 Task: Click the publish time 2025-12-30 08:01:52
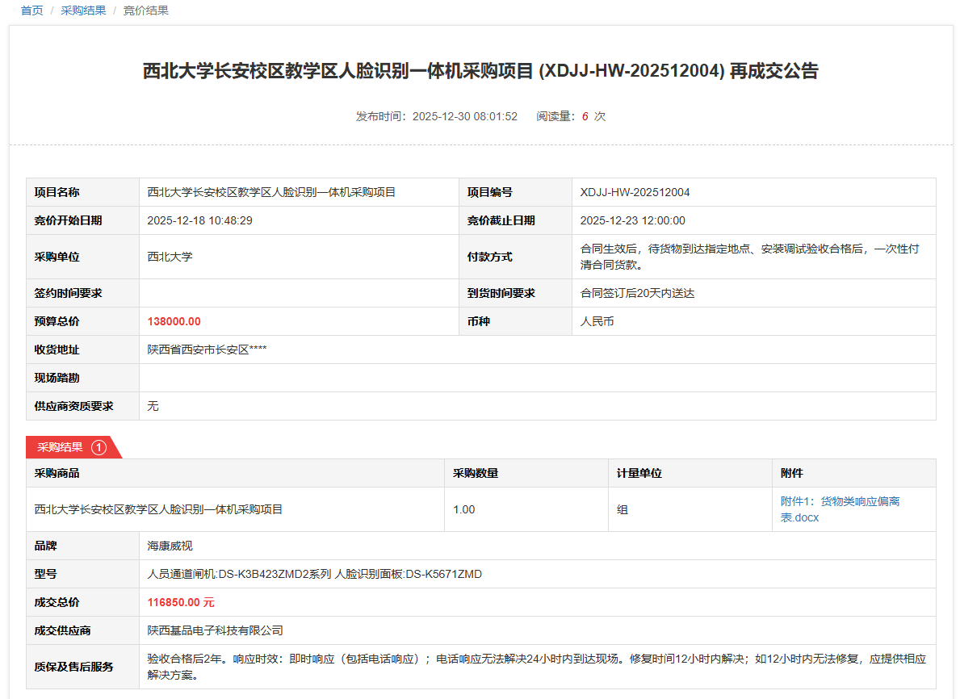point(464,116)
